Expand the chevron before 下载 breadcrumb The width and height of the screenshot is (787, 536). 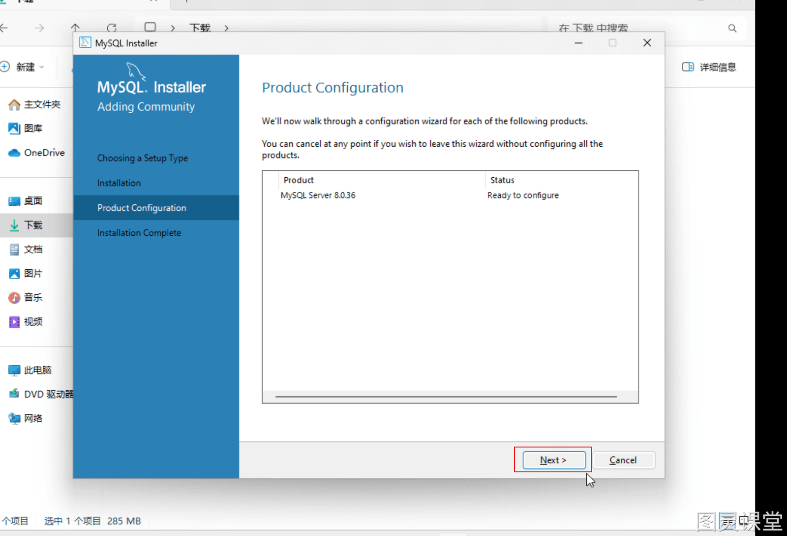pos(173,28)
